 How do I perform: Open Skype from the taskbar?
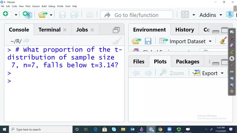tap(114, 129)
